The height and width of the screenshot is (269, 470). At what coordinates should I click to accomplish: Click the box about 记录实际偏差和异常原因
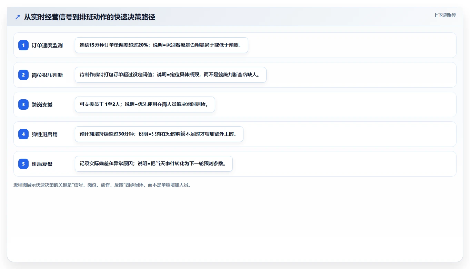tap(154, 164)
